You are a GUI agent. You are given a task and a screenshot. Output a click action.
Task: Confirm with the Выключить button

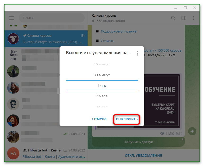click(x=126, y=119)
